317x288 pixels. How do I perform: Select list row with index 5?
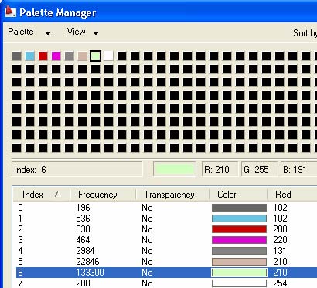[166, 262]
